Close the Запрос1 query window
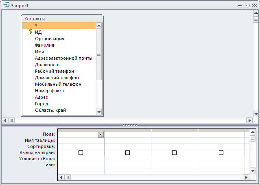The image size is (260, 185). click(255, 6)
